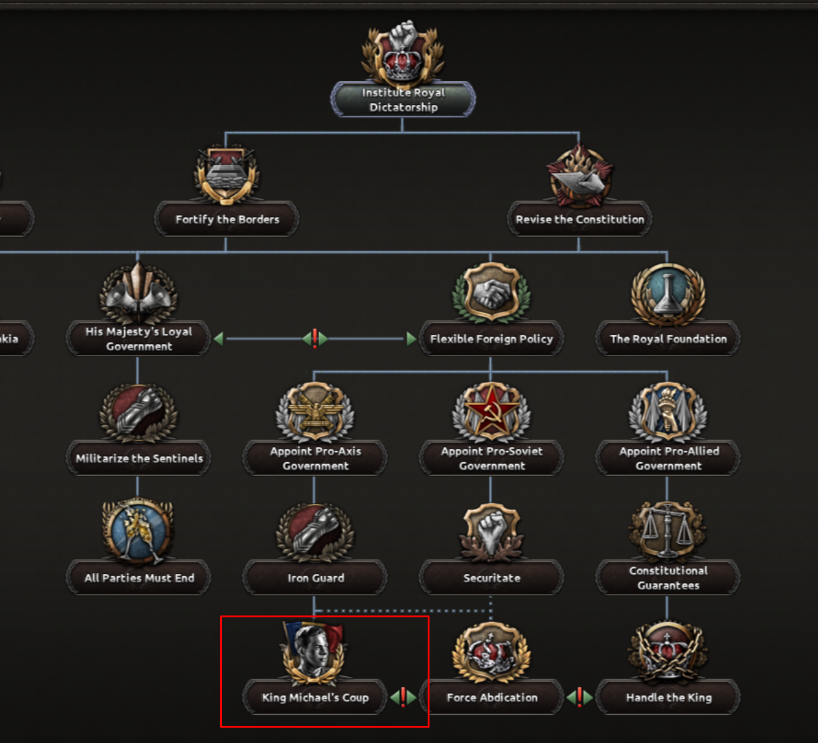Click the Institute Royal Dictatorship crown icon
818x743 pixels.
click(x=403, y=54)
